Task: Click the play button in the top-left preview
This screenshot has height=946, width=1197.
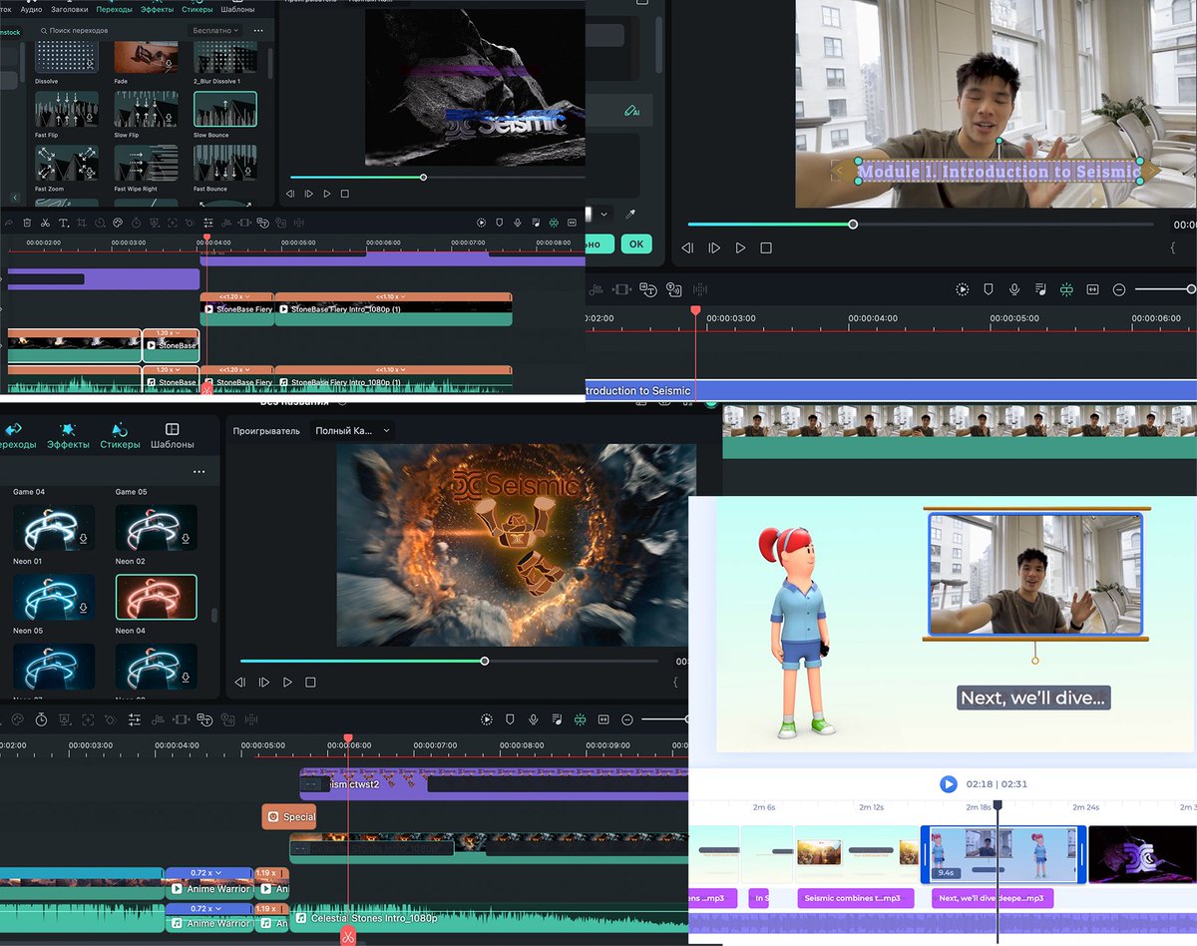Action: (x=326, y=194)
